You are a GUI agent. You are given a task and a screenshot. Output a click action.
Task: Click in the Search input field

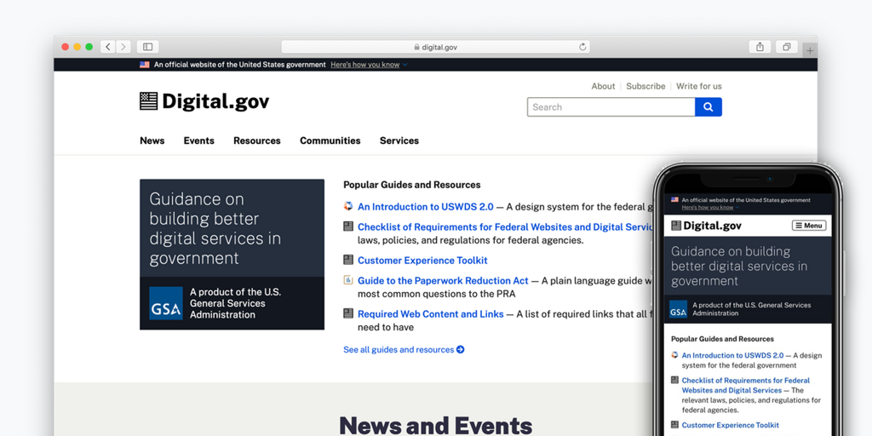pyautogui.click(x=611, y=106)
